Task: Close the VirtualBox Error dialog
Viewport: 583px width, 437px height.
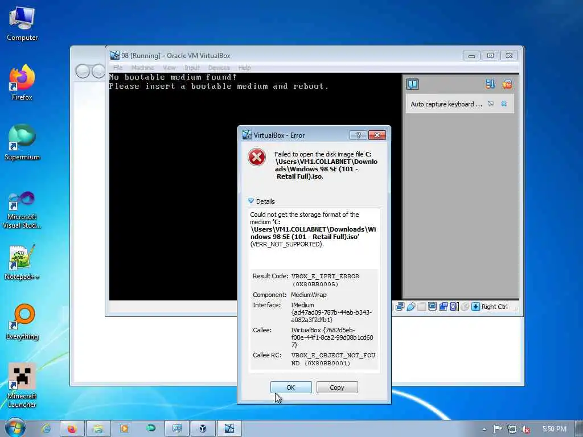Action: [377, 135]
